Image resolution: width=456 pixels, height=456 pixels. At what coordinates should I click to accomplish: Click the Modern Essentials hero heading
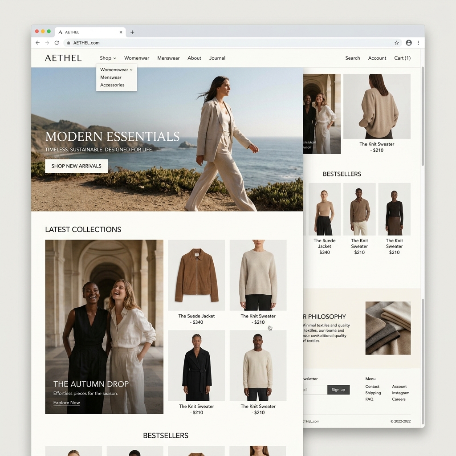click(112, 136)
